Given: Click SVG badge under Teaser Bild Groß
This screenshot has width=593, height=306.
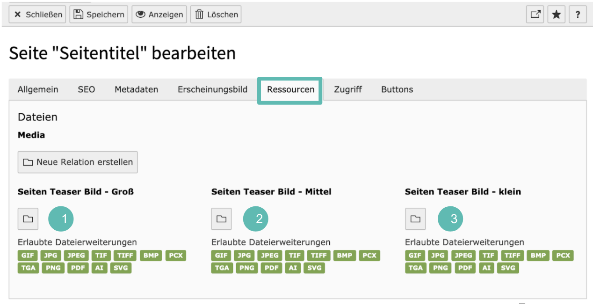Looking at the screenshot, I should pyautogui.click(x=121, y=268).
